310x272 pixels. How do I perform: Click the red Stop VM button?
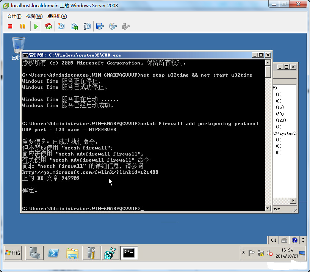coord(10,26)
